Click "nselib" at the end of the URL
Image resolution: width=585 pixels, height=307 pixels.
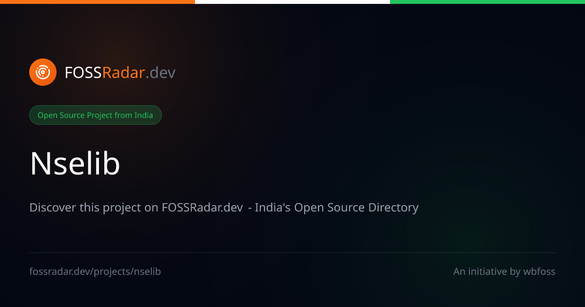(x=147, y=271)
